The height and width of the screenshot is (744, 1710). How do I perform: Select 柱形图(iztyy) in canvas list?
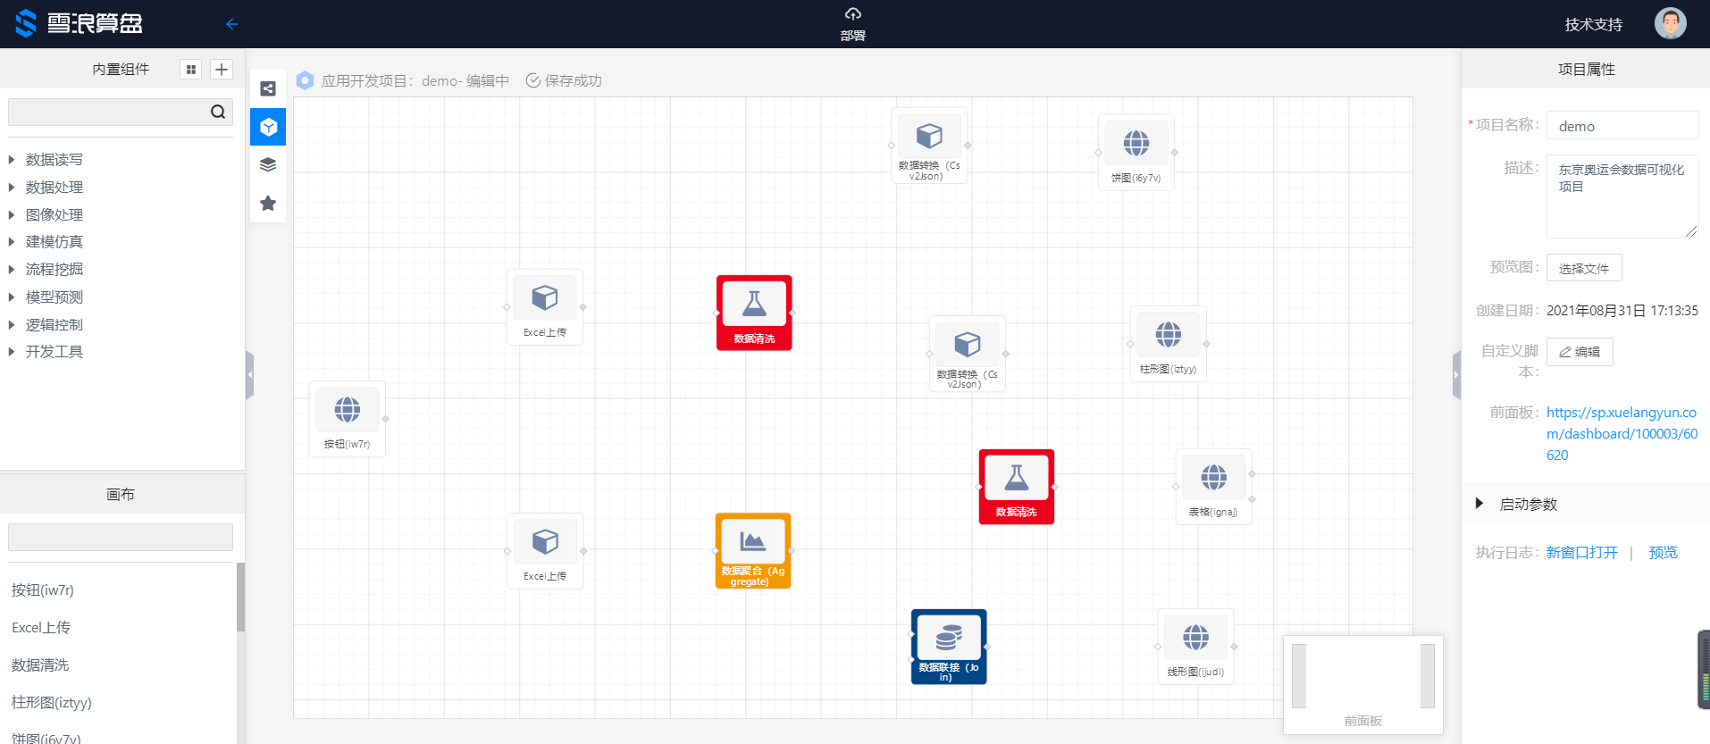52,703
